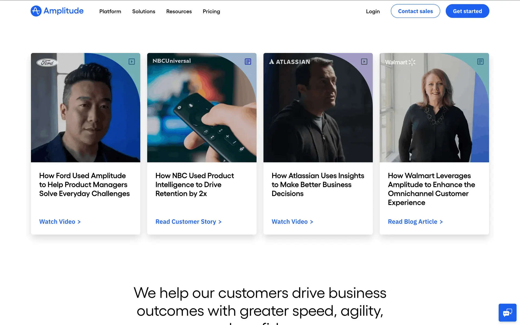Image resolution: width=520 pixels, height=325 pixels.
Task: Click the Ford logo badge
Action: 47,63
